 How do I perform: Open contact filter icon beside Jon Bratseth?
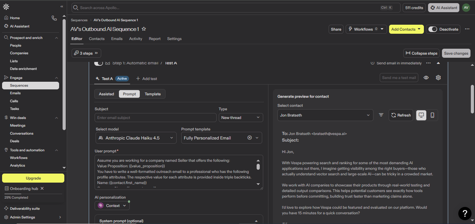point(381,115)
